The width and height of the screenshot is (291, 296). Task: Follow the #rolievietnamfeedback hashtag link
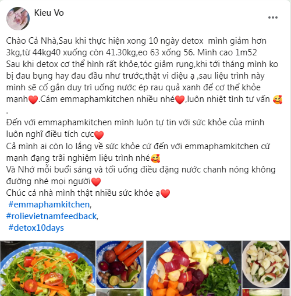point(51,216)
